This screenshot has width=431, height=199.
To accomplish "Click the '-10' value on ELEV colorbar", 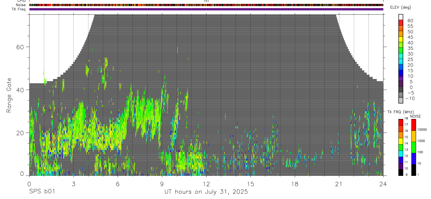I will (410, 98).
